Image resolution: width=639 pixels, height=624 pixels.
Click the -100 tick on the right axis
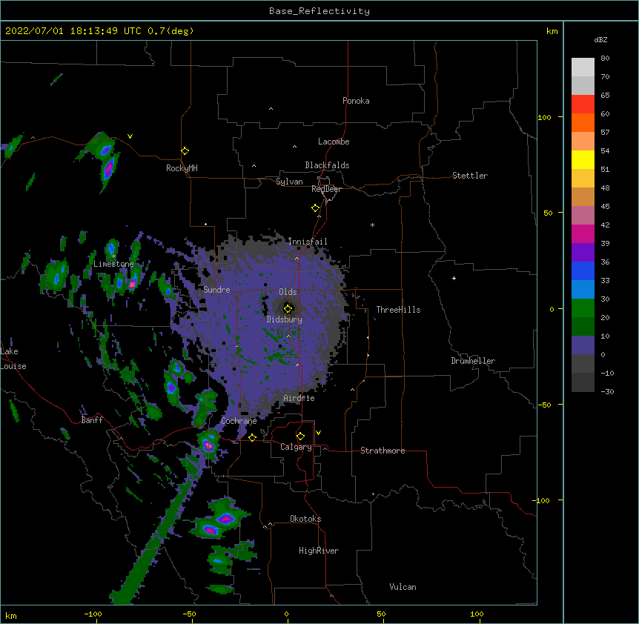[x=541, y=500]
